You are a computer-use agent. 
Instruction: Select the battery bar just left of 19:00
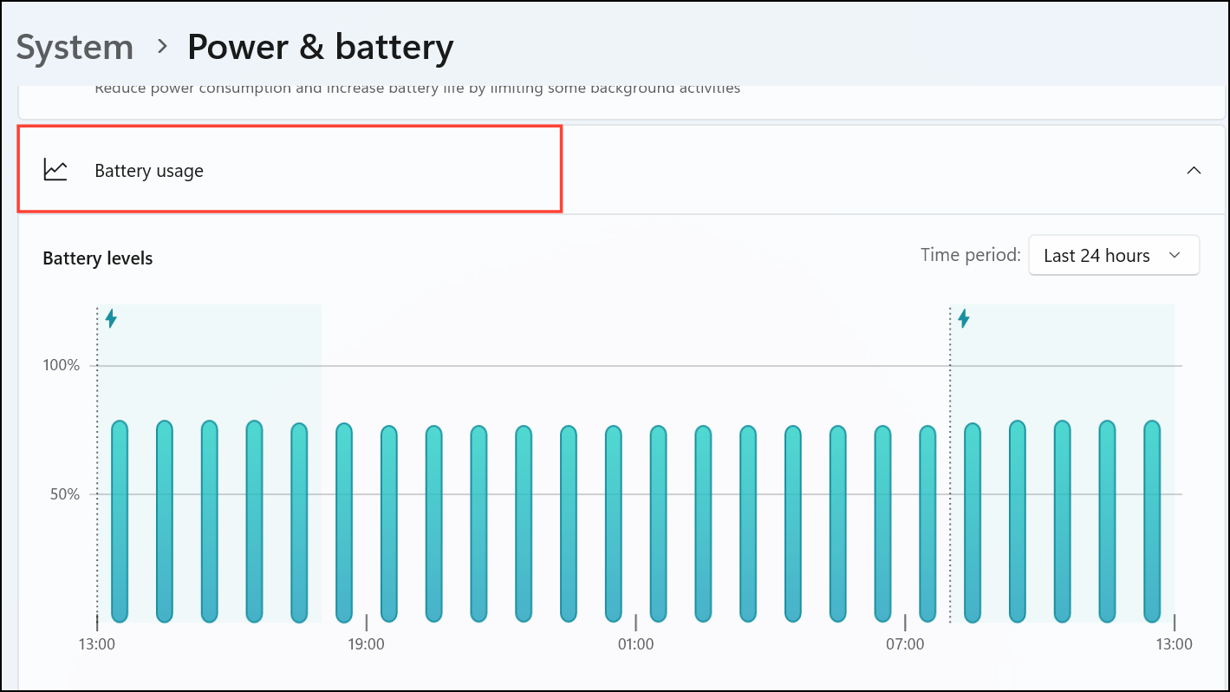(344, 523)
